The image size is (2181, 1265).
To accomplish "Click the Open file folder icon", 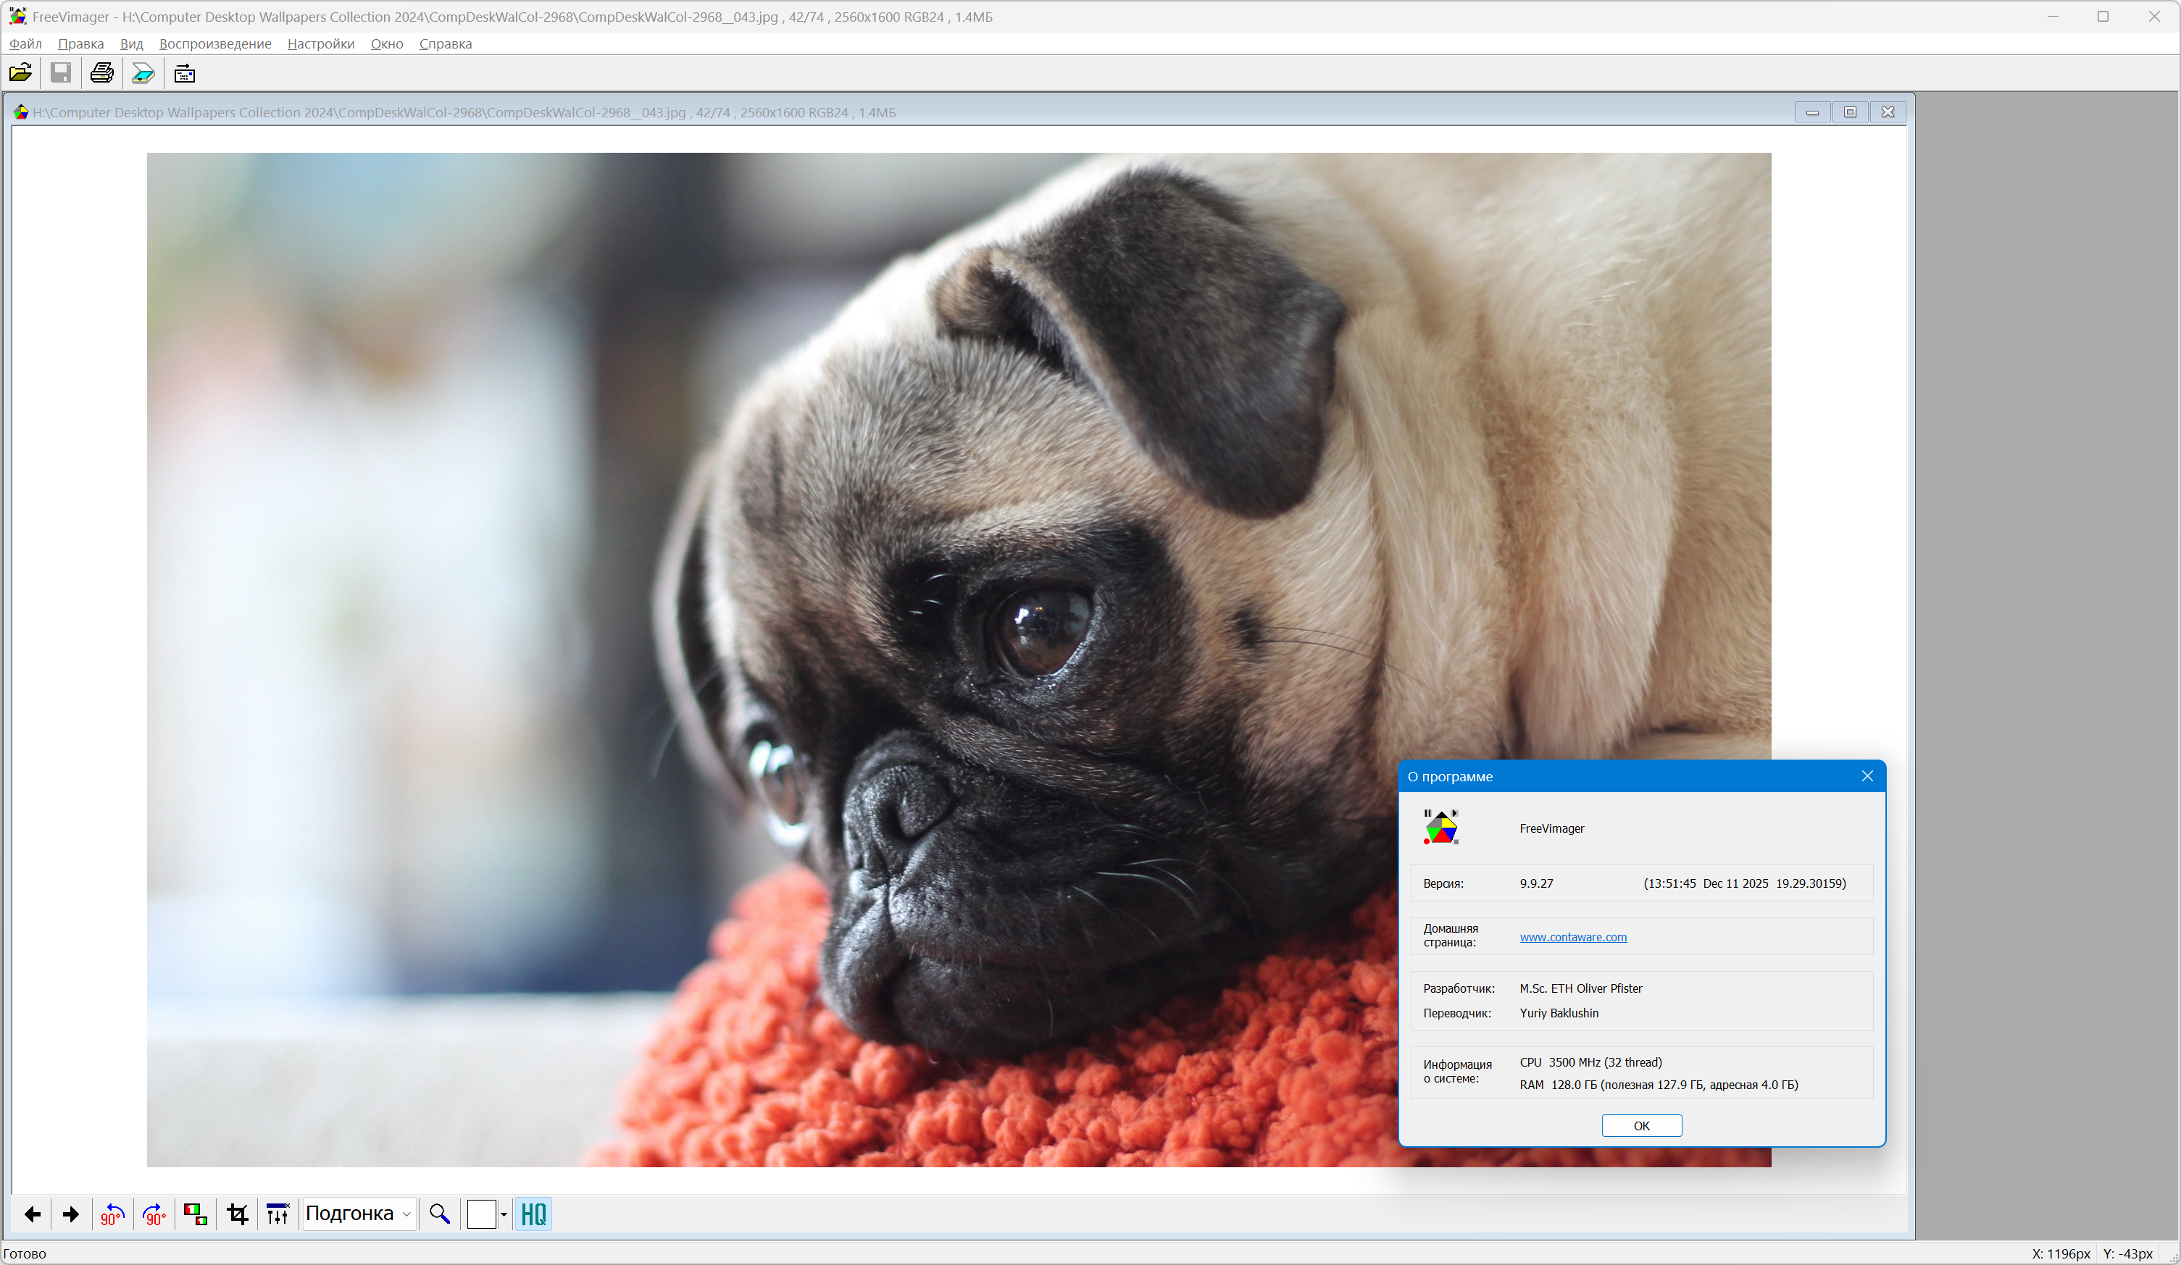I will point(21,74).
